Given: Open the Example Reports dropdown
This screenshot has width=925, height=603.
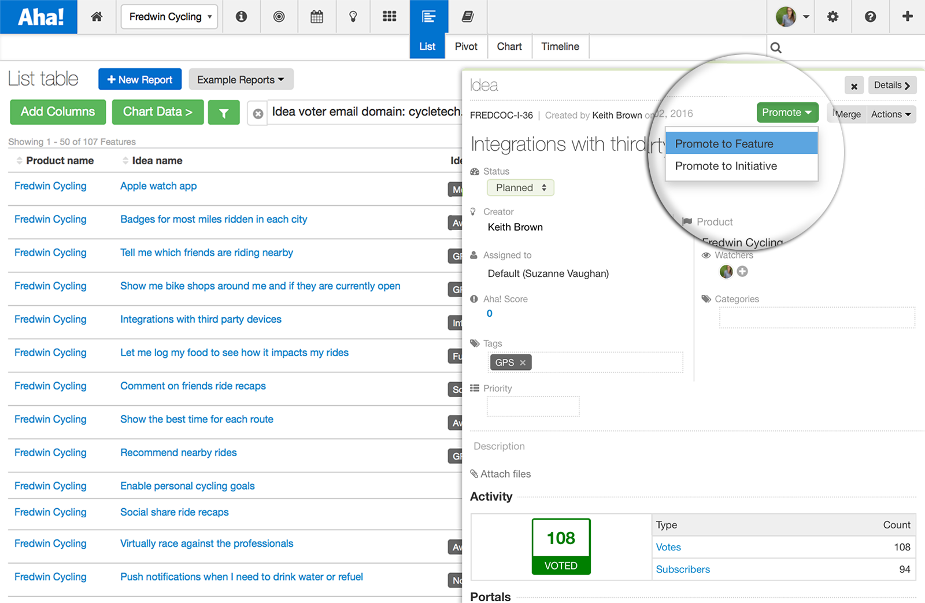Looking at the screenshot, I should pyautogui.click(x=240, y=79).
